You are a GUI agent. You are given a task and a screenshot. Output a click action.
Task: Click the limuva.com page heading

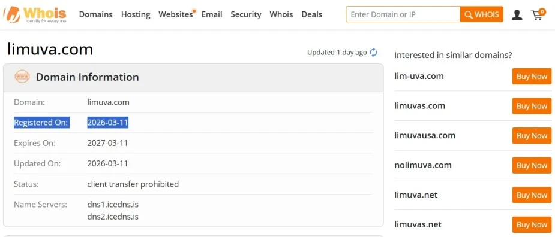[50, 50]
